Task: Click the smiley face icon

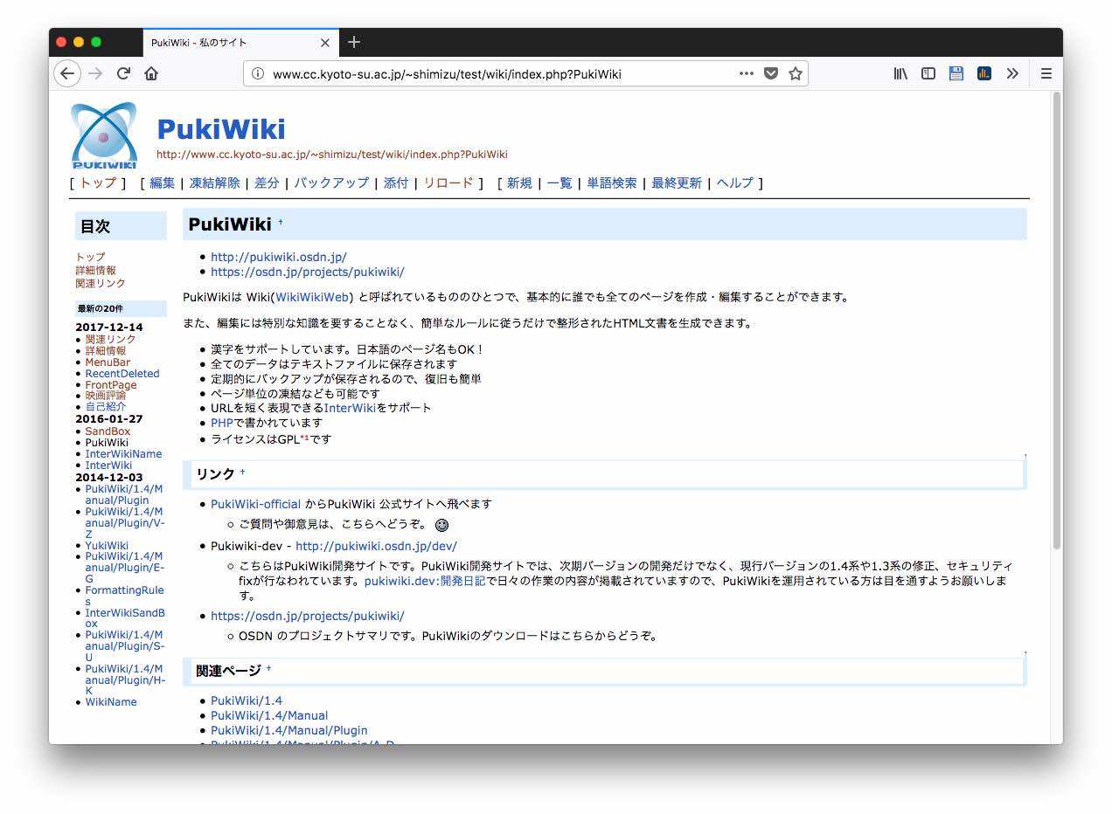Action: point(442,525)
